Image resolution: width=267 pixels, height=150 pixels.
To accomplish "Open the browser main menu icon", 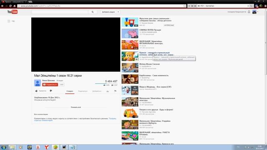I will click(x=265, y=6).
